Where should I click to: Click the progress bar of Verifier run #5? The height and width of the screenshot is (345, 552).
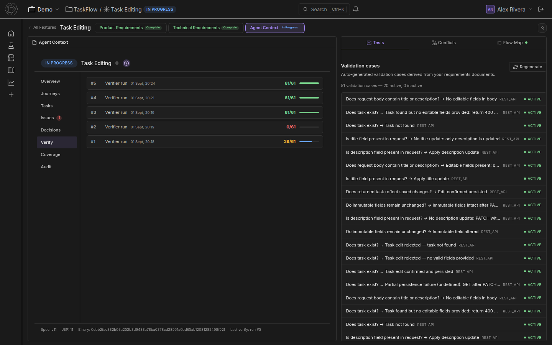pyautogui.click(x=309, y=84)
